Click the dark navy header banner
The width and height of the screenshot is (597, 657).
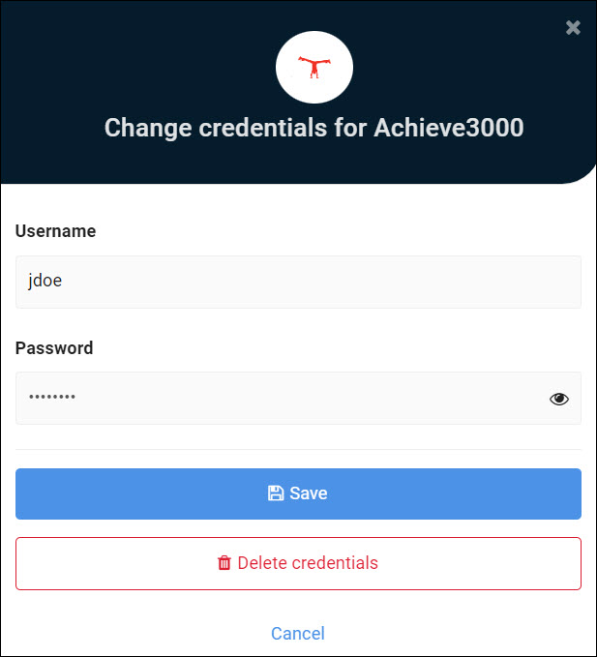point(298,92)
